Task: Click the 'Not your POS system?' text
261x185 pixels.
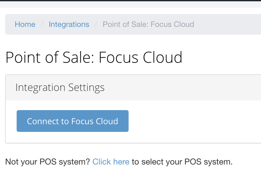Action: [x=48, y=162]
